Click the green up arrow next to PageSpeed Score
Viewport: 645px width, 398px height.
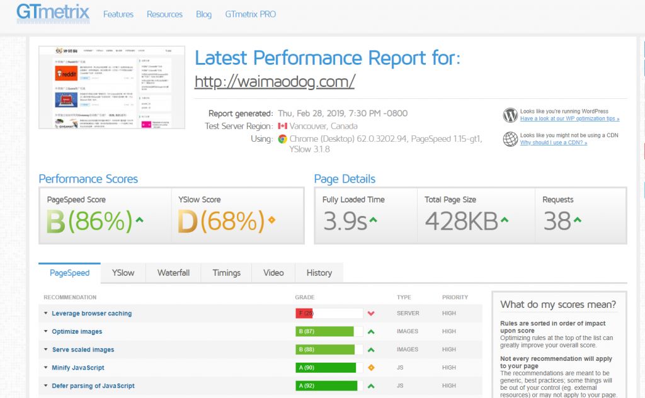(x=140, y=220)
